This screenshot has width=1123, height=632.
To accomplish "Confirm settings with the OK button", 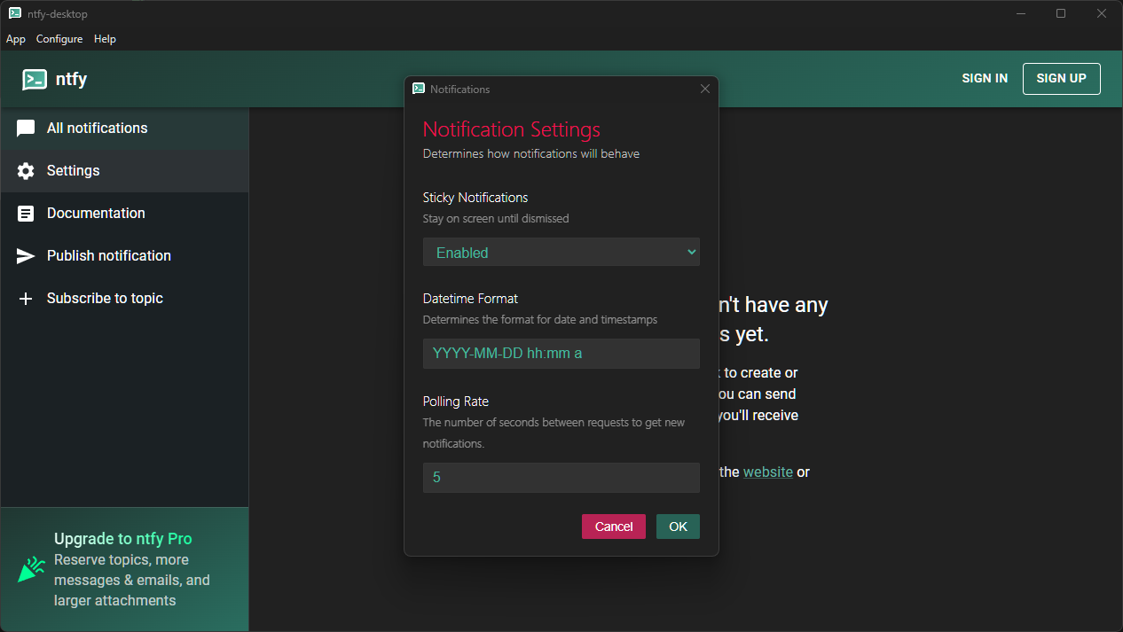I will click(678, 527).
